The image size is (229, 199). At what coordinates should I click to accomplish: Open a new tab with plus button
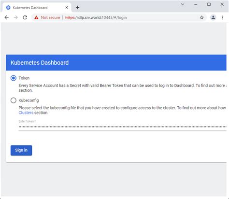point(77,7)
